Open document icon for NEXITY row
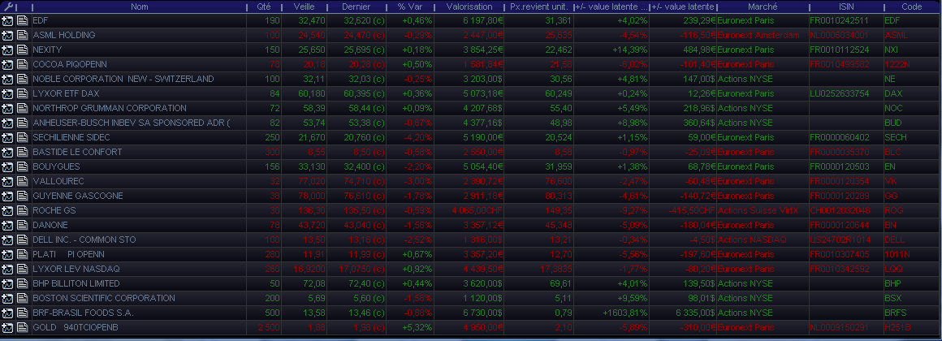This screenshot has height=341, width=942. (23, 50)
